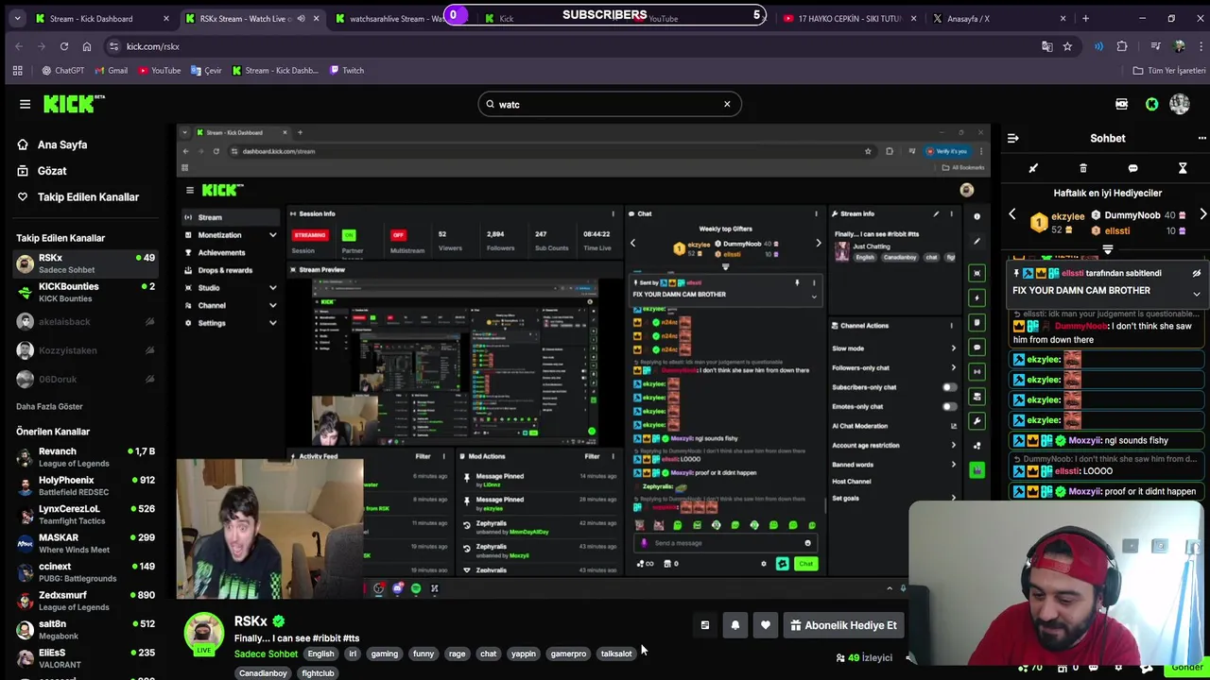Image resolution: width=1210 pixels, height=680 pixels.
Task: Mute the RSKx Stream tab audio
Action: coord(301,18)
